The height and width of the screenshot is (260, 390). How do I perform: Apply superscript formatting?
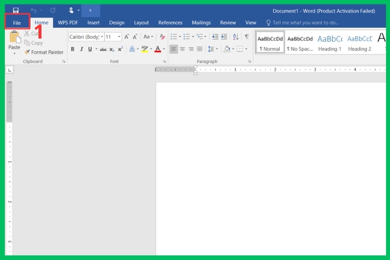(x=120, y=49)
